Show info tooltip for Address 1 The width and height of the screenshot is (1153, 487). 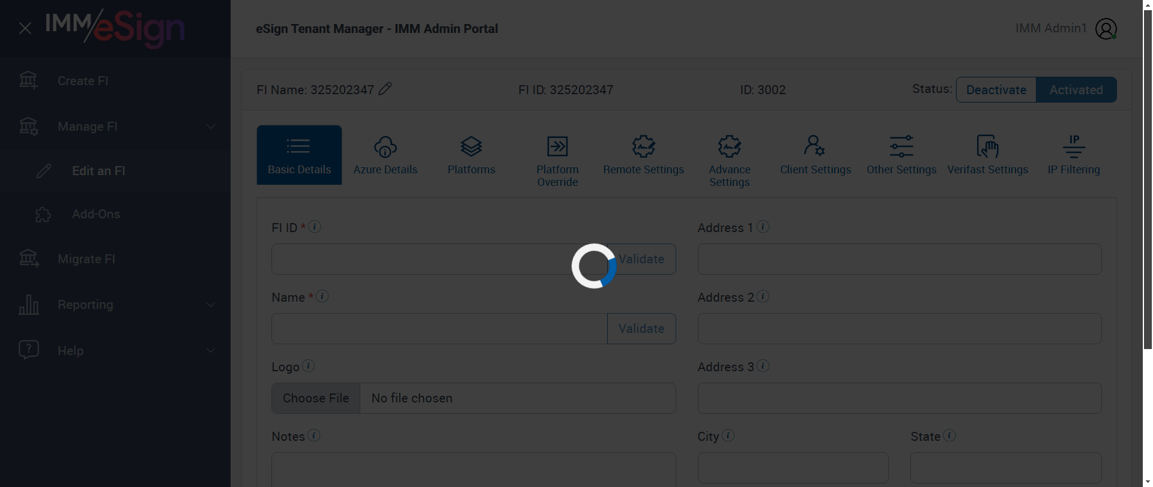tap(763, 227)
